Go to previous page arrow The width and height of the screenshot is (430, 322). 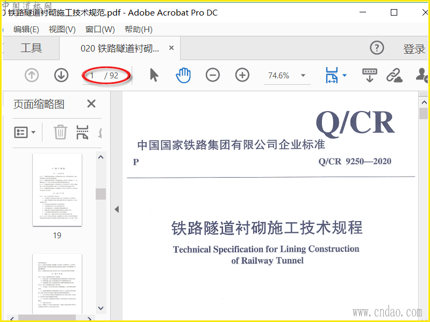(x=32, y=75)
